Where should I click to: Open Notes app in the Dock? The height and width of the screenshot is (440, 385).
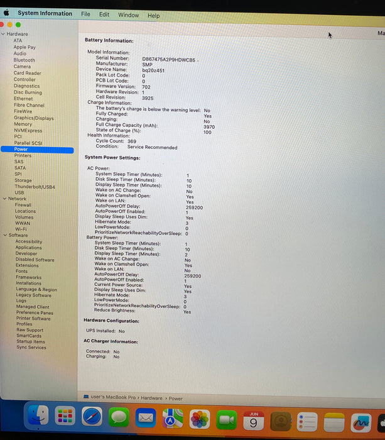tap(334, 422)
